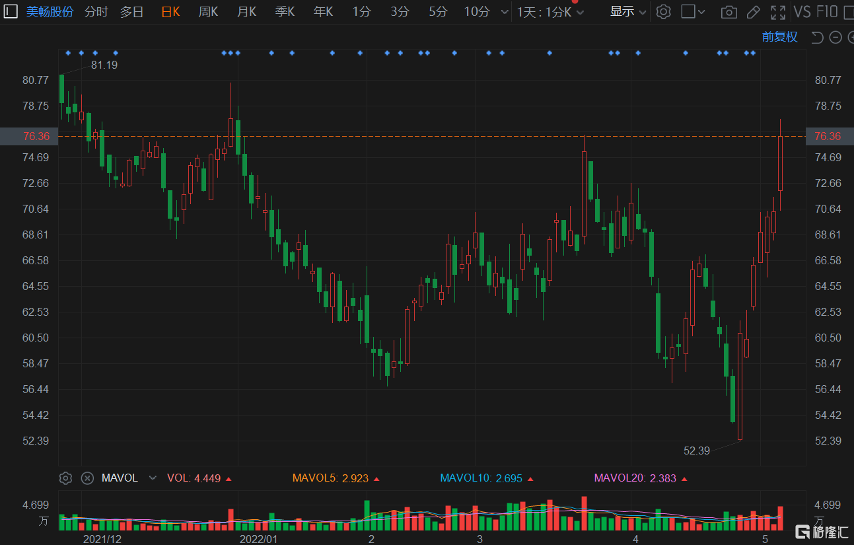Open layout square dropdown in toolbar
This screenshot has height=545, width=854.
pos(693,12)
